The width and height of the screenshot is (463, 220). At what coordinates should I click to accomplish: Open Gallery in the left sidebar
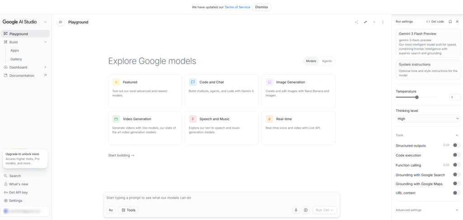pyautogui.click(x=16, y=59)
